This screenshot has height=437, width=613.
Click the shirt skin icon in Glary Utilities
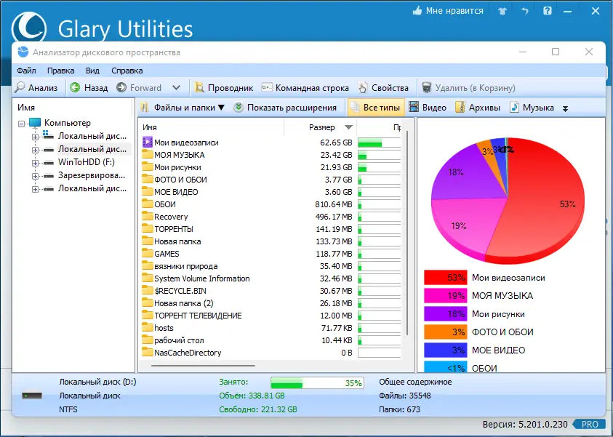tap(502, 12)
